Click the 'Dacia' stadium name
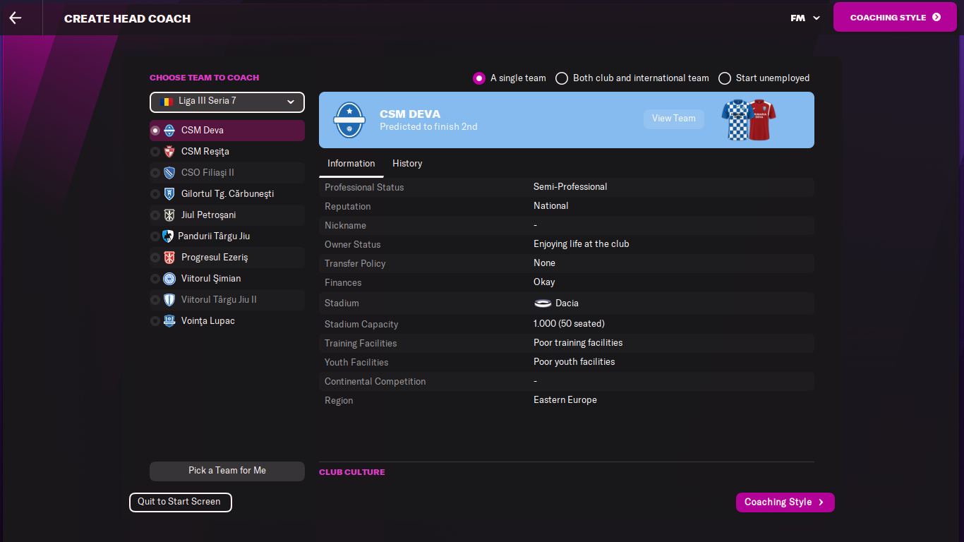The height and width of the screenshot is (542, 964). 567,303
